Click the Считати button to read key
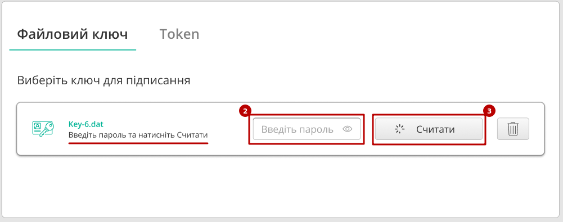The width and height of the screenshot is (563, 222). coord(429,129)
